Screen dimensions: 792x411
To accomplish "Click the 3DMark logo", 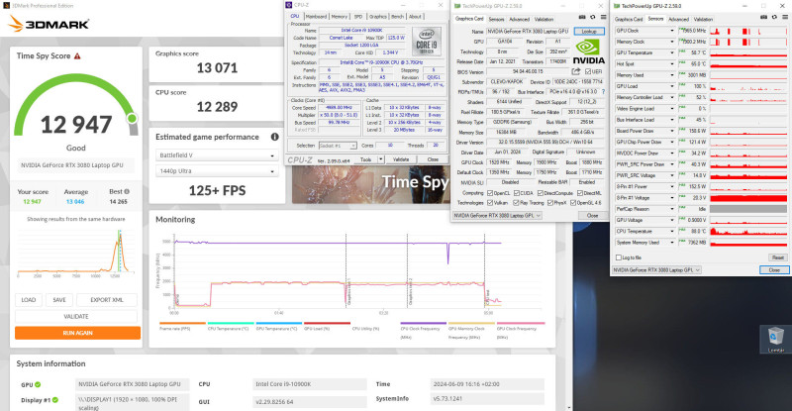I will point(49,23).
